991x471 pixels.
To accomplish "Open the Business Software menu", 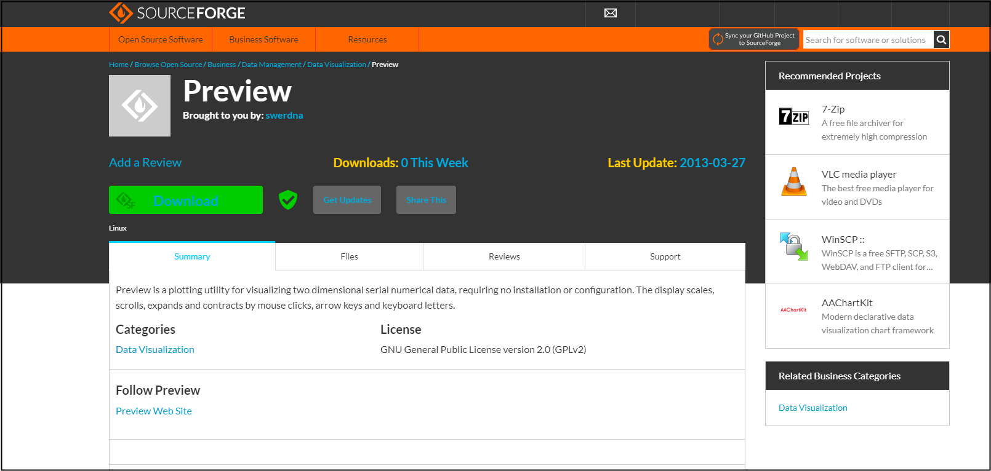I will click(263, 39).
